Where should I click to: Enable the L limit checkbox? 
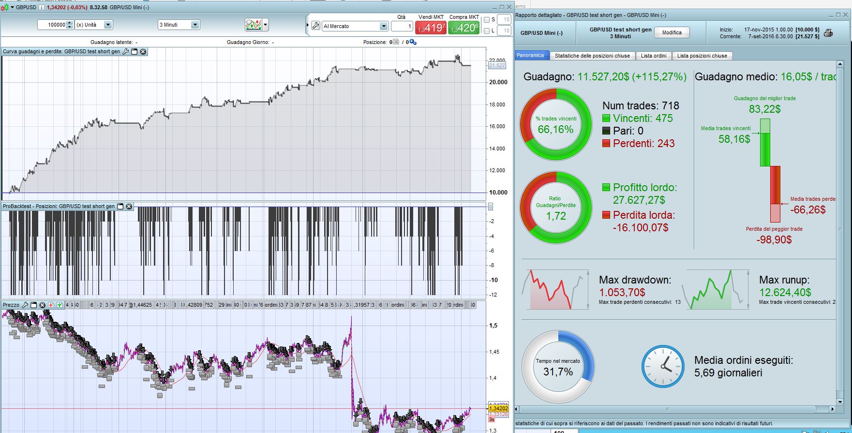coord(487,31)
